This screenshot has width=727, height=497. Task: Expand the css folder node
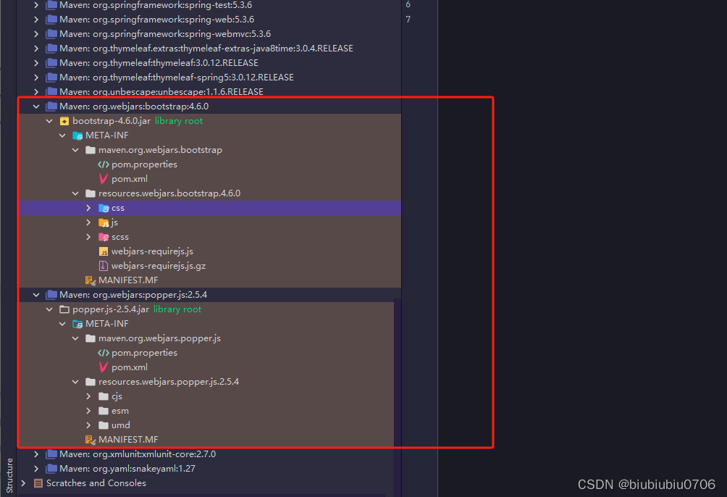click(x=88, y=207)
